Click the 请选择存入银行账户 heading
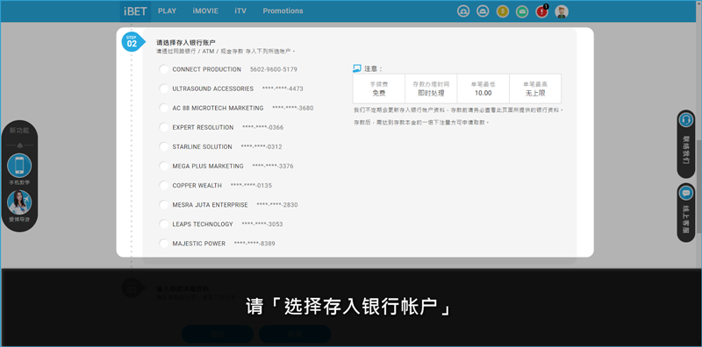The image size is (702, 347). point(186,42)
